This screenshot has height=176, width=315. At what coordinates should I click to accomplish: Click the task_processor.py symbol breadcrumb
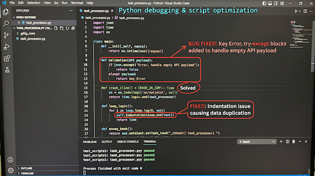[132, 18]
